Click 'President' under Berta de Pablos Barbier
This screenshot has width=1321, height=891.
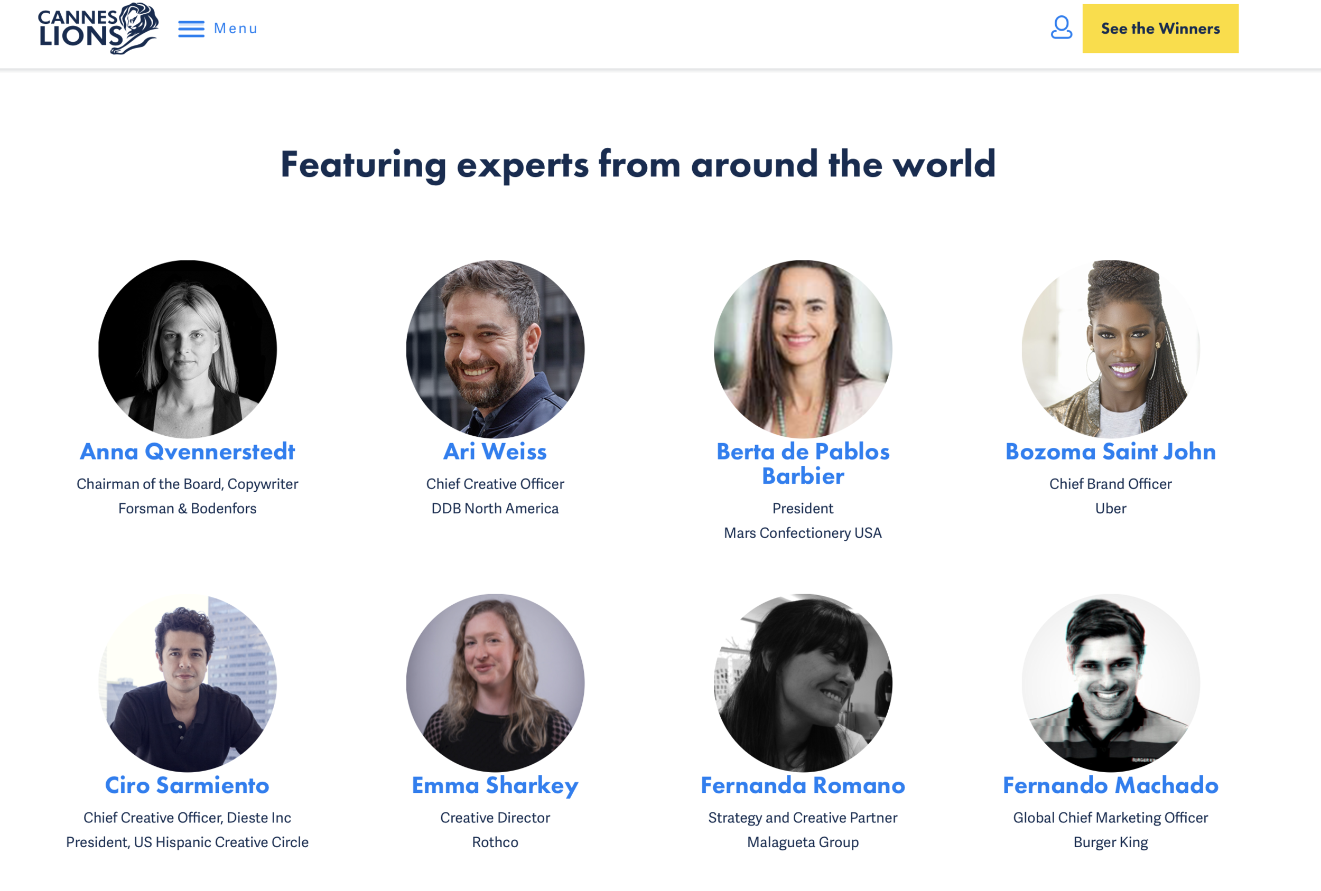pos(803,509)
